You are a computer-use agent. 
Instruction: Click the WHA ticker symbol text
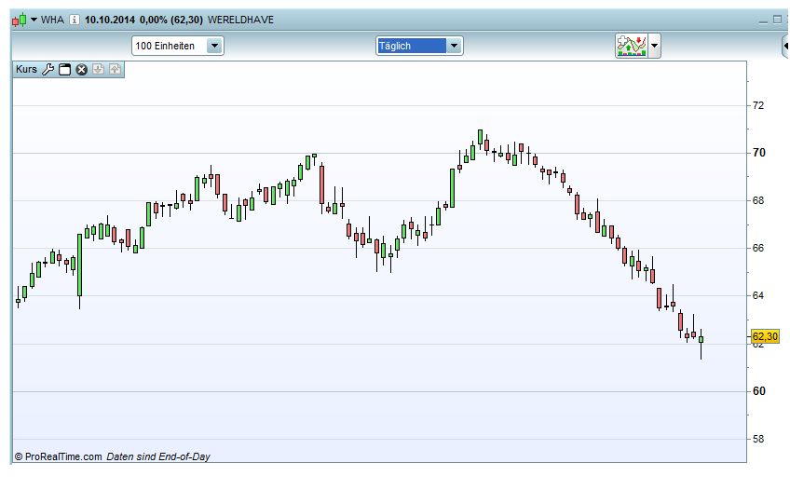click(x=52, y=20)
